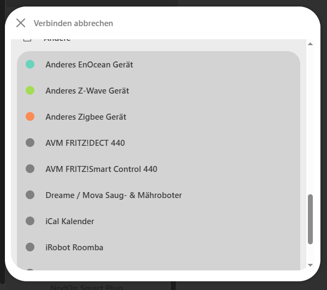Click gray dot beside iRobot Roomba
Image resolution: width=327 pixels, height=290 pixels.
(30, 247)
